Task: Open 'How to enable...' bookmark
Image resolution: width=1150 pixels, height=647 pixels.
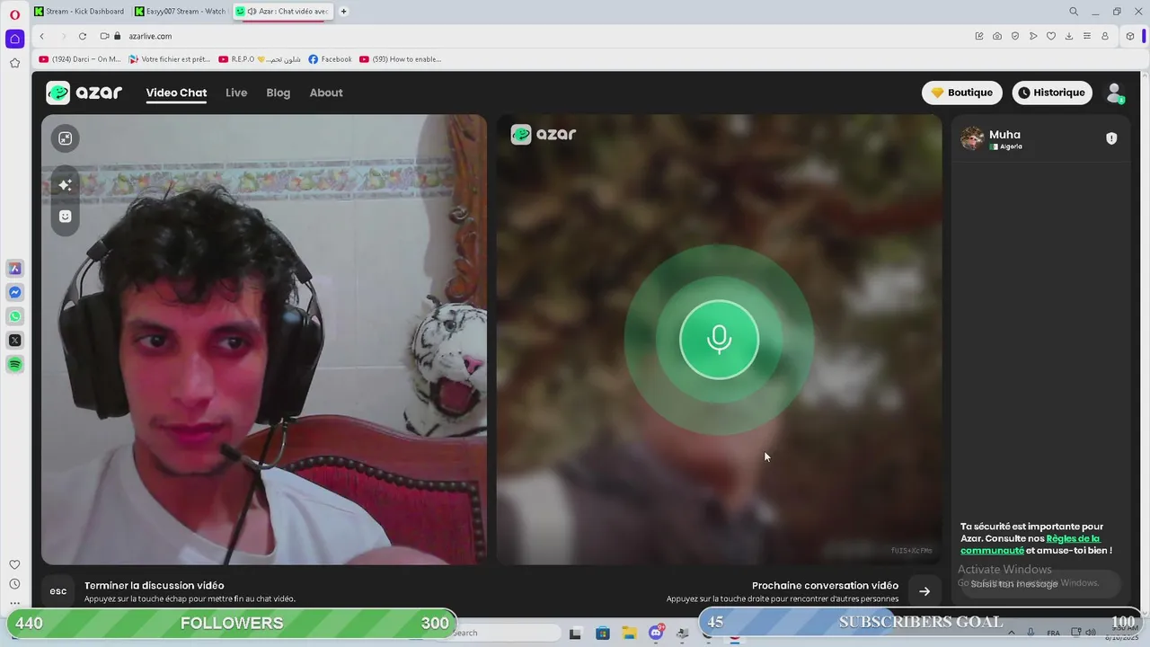Action: click(400, 59)
